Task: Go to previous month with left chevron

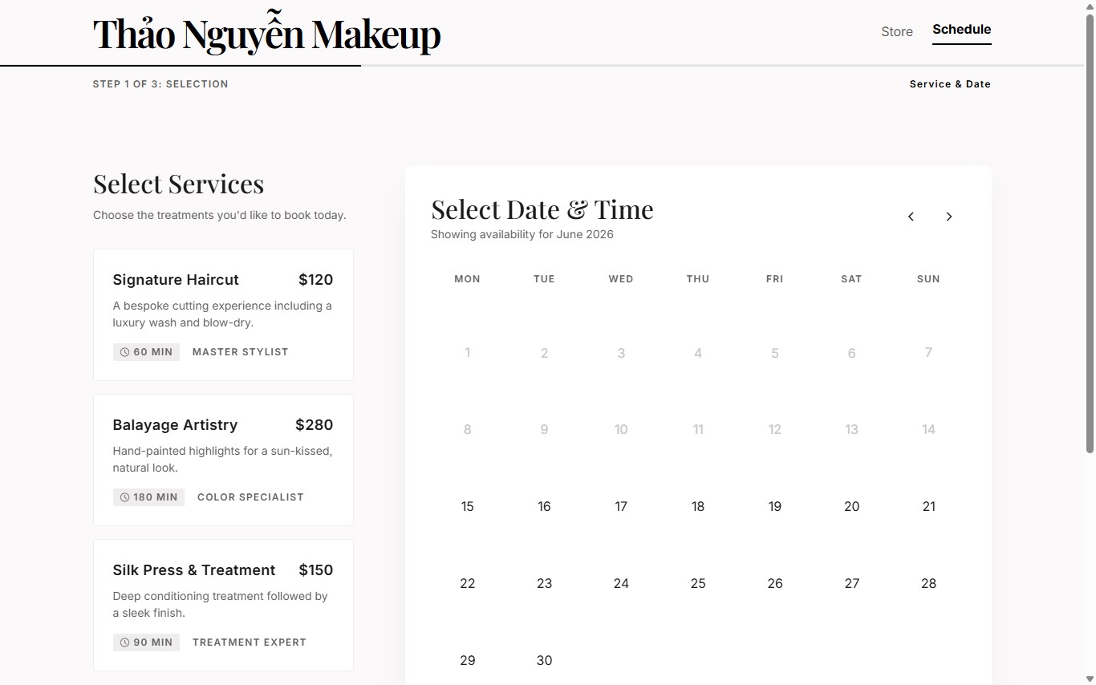Action: pos(911,217)
